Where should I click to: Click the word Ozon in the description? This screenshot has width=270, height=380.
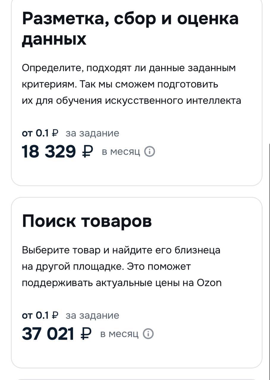[209, 283]
